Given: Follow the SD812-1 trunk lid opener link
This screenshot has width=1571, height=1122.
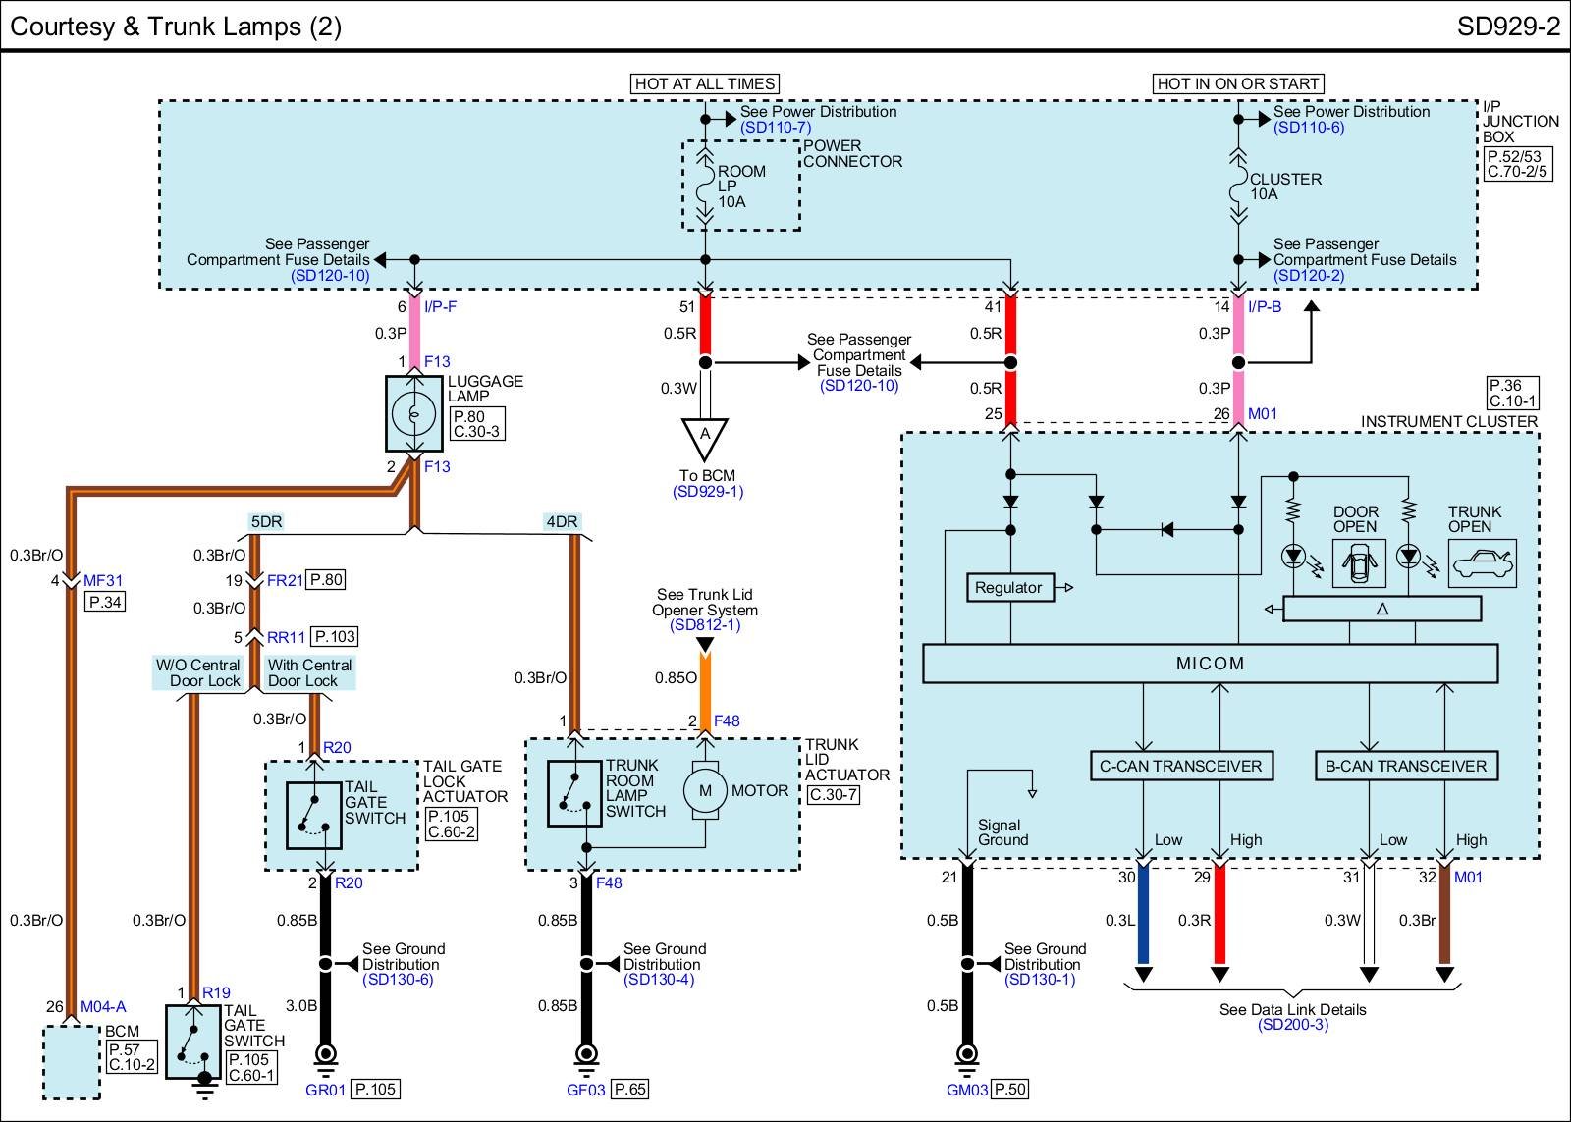Looking at the screenshot, I should click(x=704, y=625).
